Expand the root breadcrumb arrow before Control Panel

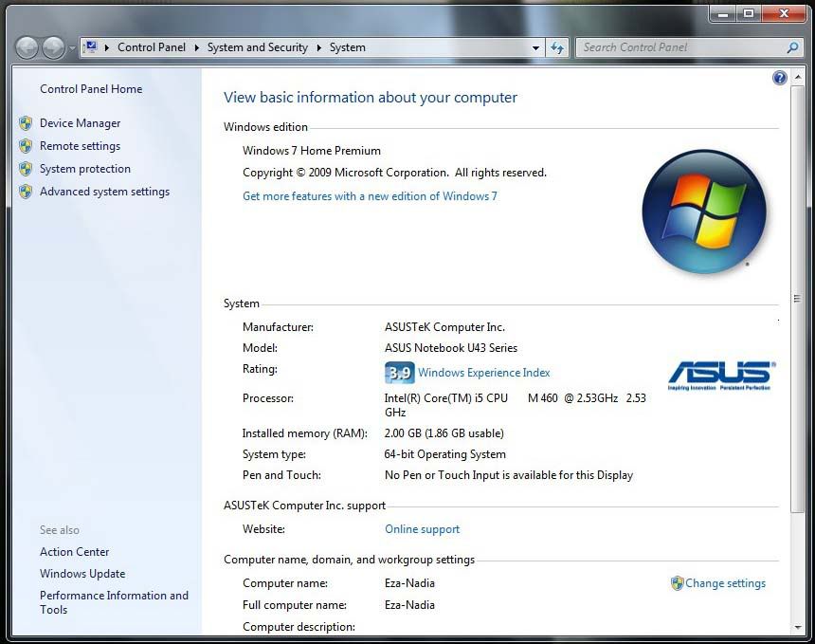pyautogui.click(x=106, y=47)
